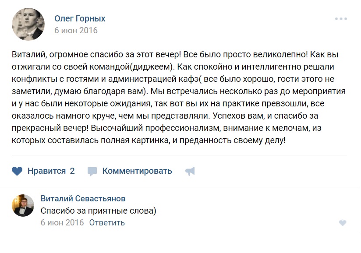
Task: Click the comment text 'Спасибо за приятные слова)'
Action: pos(99,211)
